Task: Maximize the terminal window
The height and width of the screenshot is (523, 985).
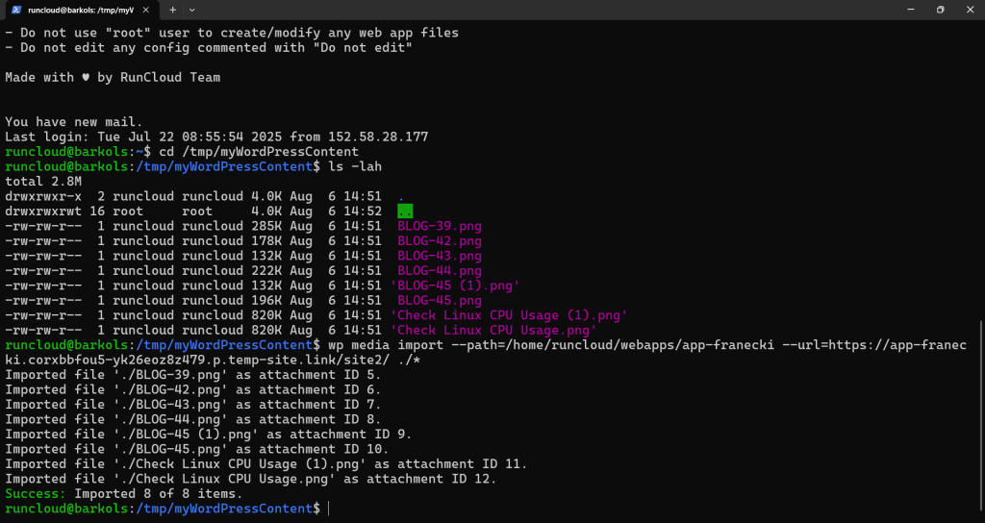Action: click(x=939, y=10)
